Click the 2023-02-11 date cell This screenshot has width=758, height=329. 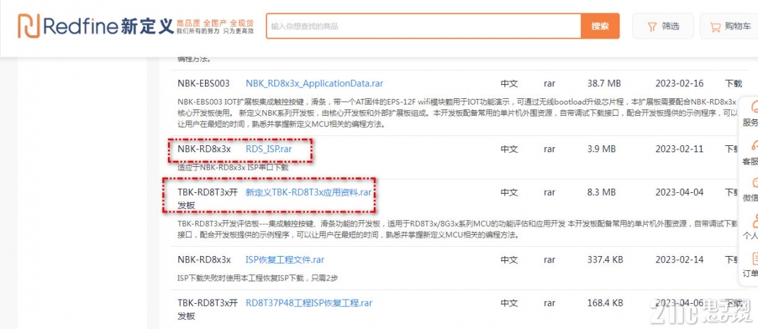coord(679,149)
